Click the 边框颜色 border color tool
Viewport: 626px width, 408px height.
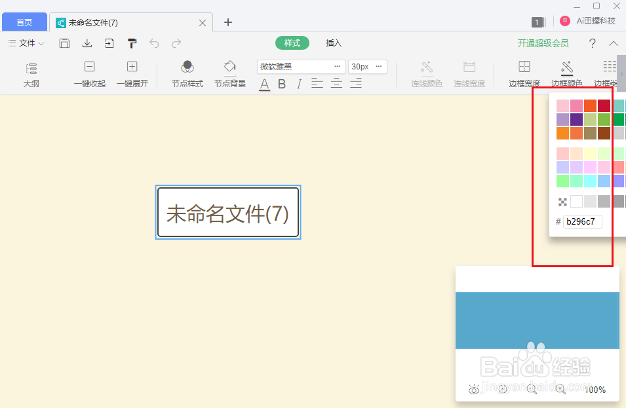click(x=566, y=75)
